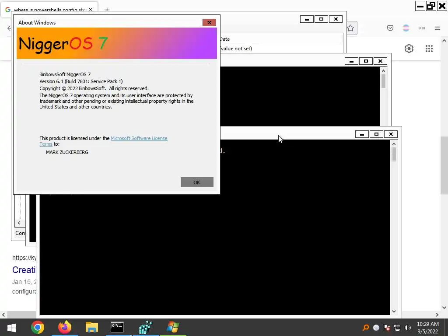Switch to Registry Editor taskbar icon
This screenshot has width=448, height=336.
point(146,327)
